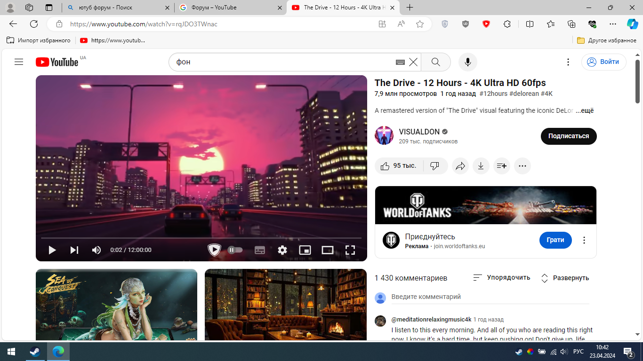This screenshot has width=643, height=361.
Task: Toggle subtitles in the player
Action: point(260,250)
